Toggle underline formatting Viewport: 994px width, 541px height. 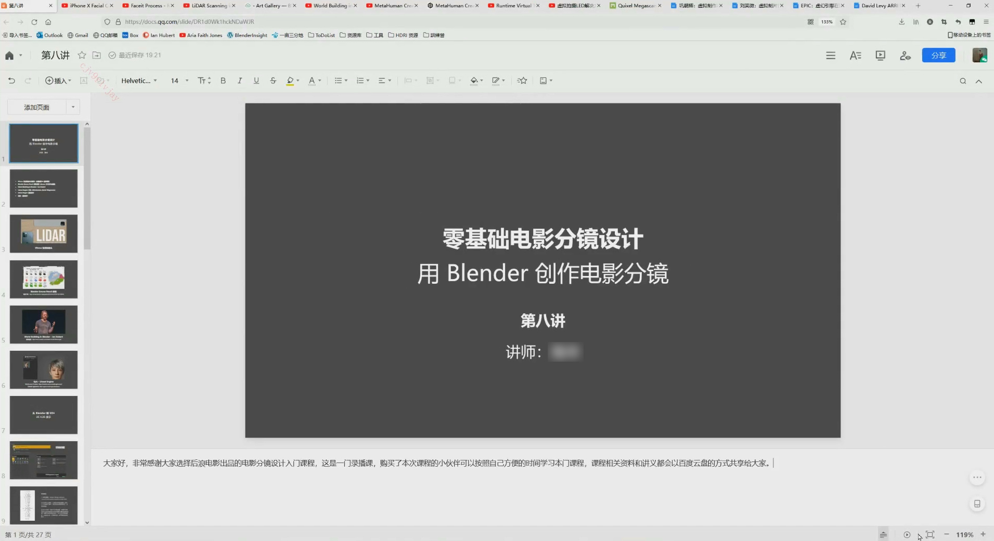pos(256,81)
